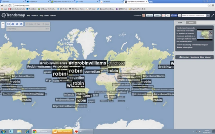Click the large #riprobinwilliams trend label
215x134 pixels.
(x=87, y=63)
